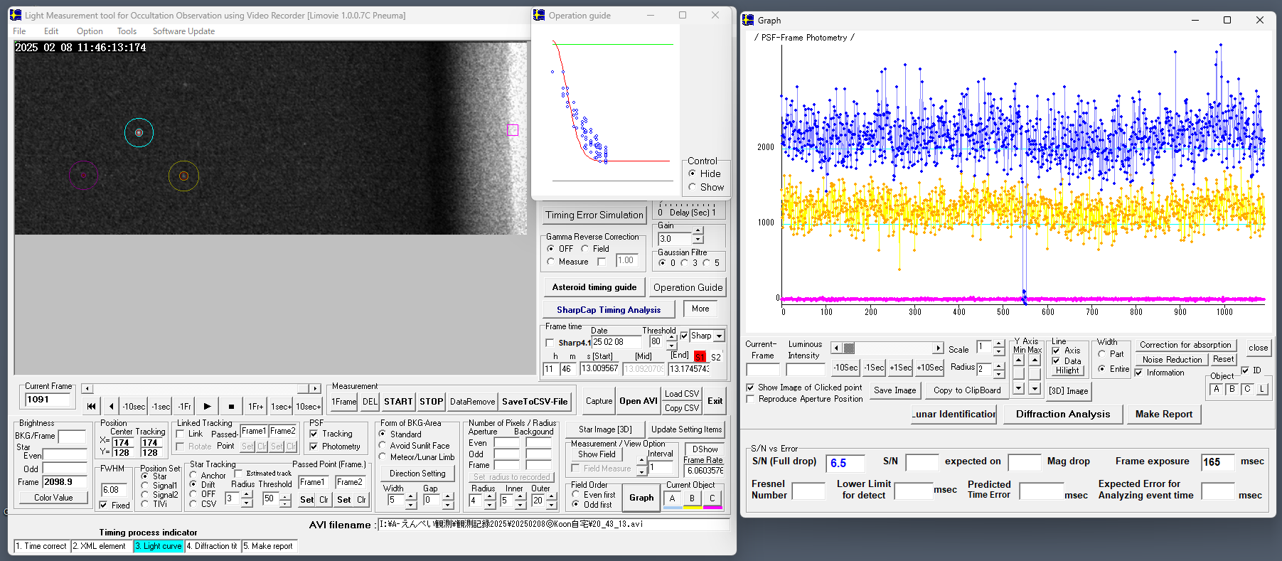
Task: Increase graph Scale spinner value
Action: tap(998, 344)
